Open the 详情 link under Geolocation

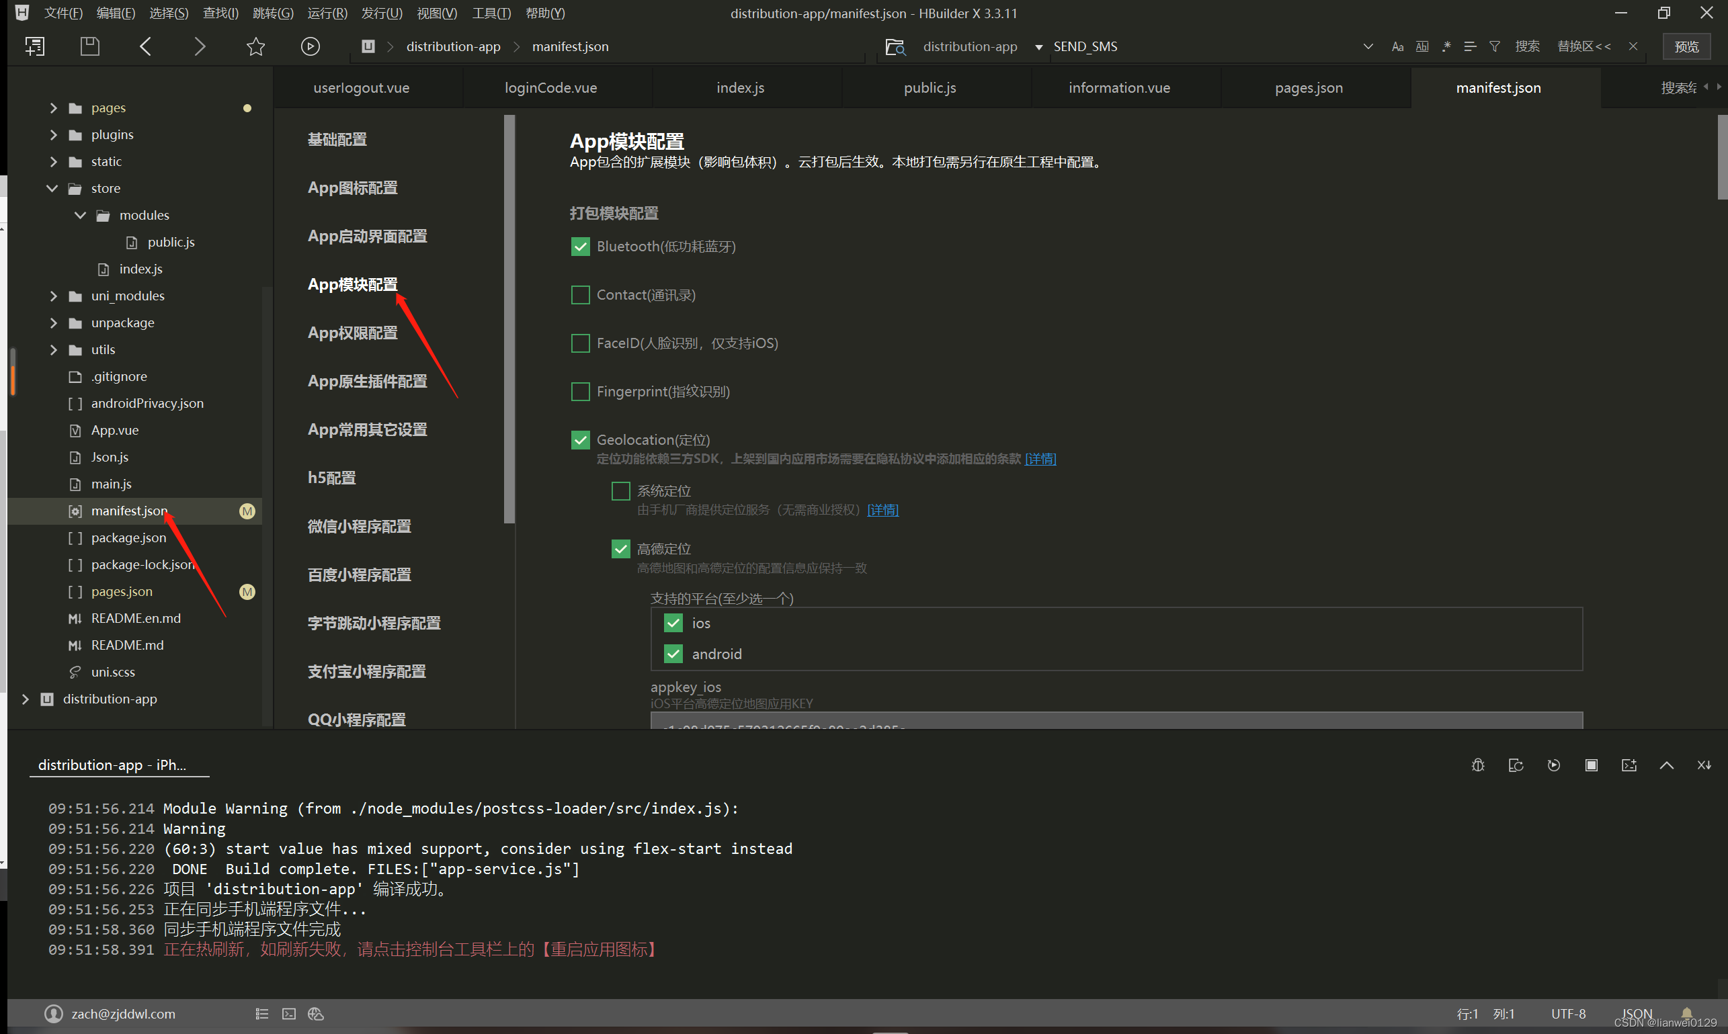[1040, 458]
